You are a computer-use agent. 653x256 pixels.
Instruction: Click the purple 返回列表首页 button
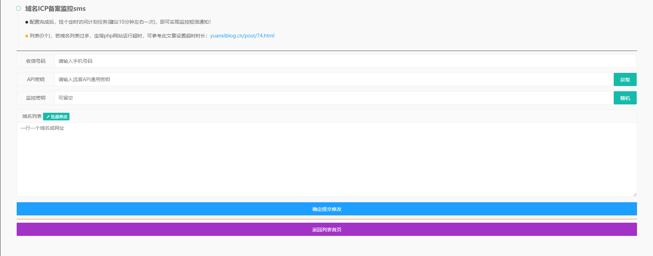tap(326, 229)
